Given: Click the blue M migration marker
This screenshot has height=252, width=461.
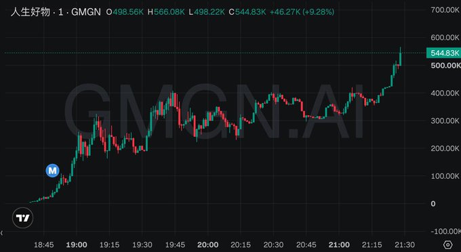Looking at the screenshot, I should tap(53, 171).
